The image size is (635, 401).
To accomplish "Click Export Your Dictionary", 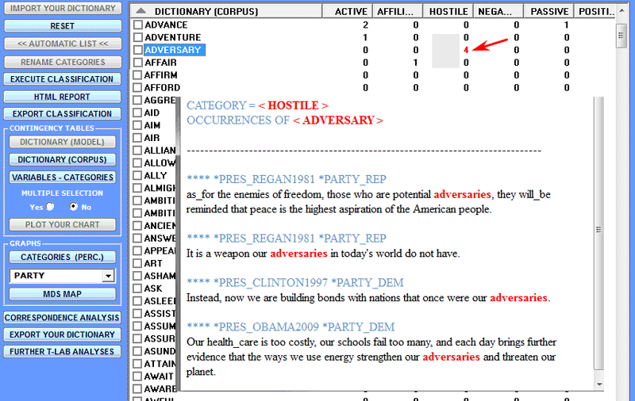I will point(63,334).
